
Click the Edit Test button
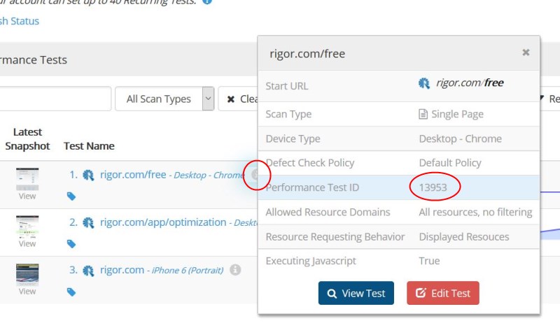click(443, 293)
